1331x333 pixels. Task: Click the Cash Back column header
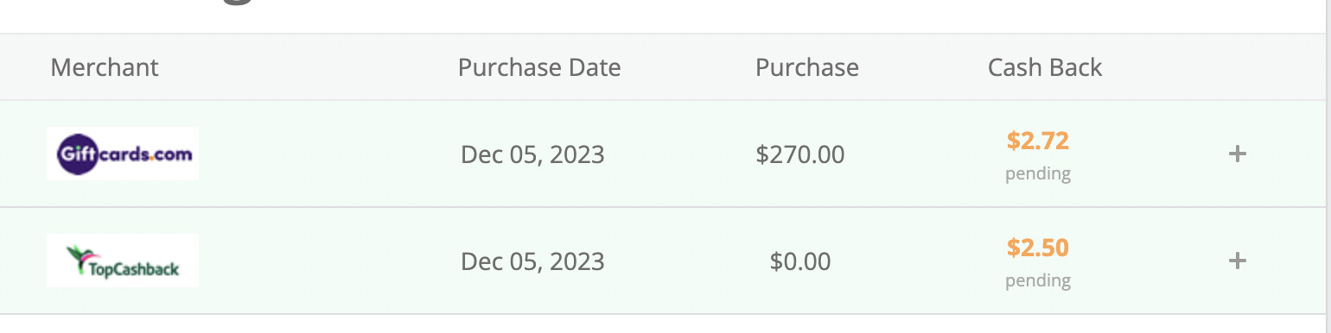pos(1045,67)
